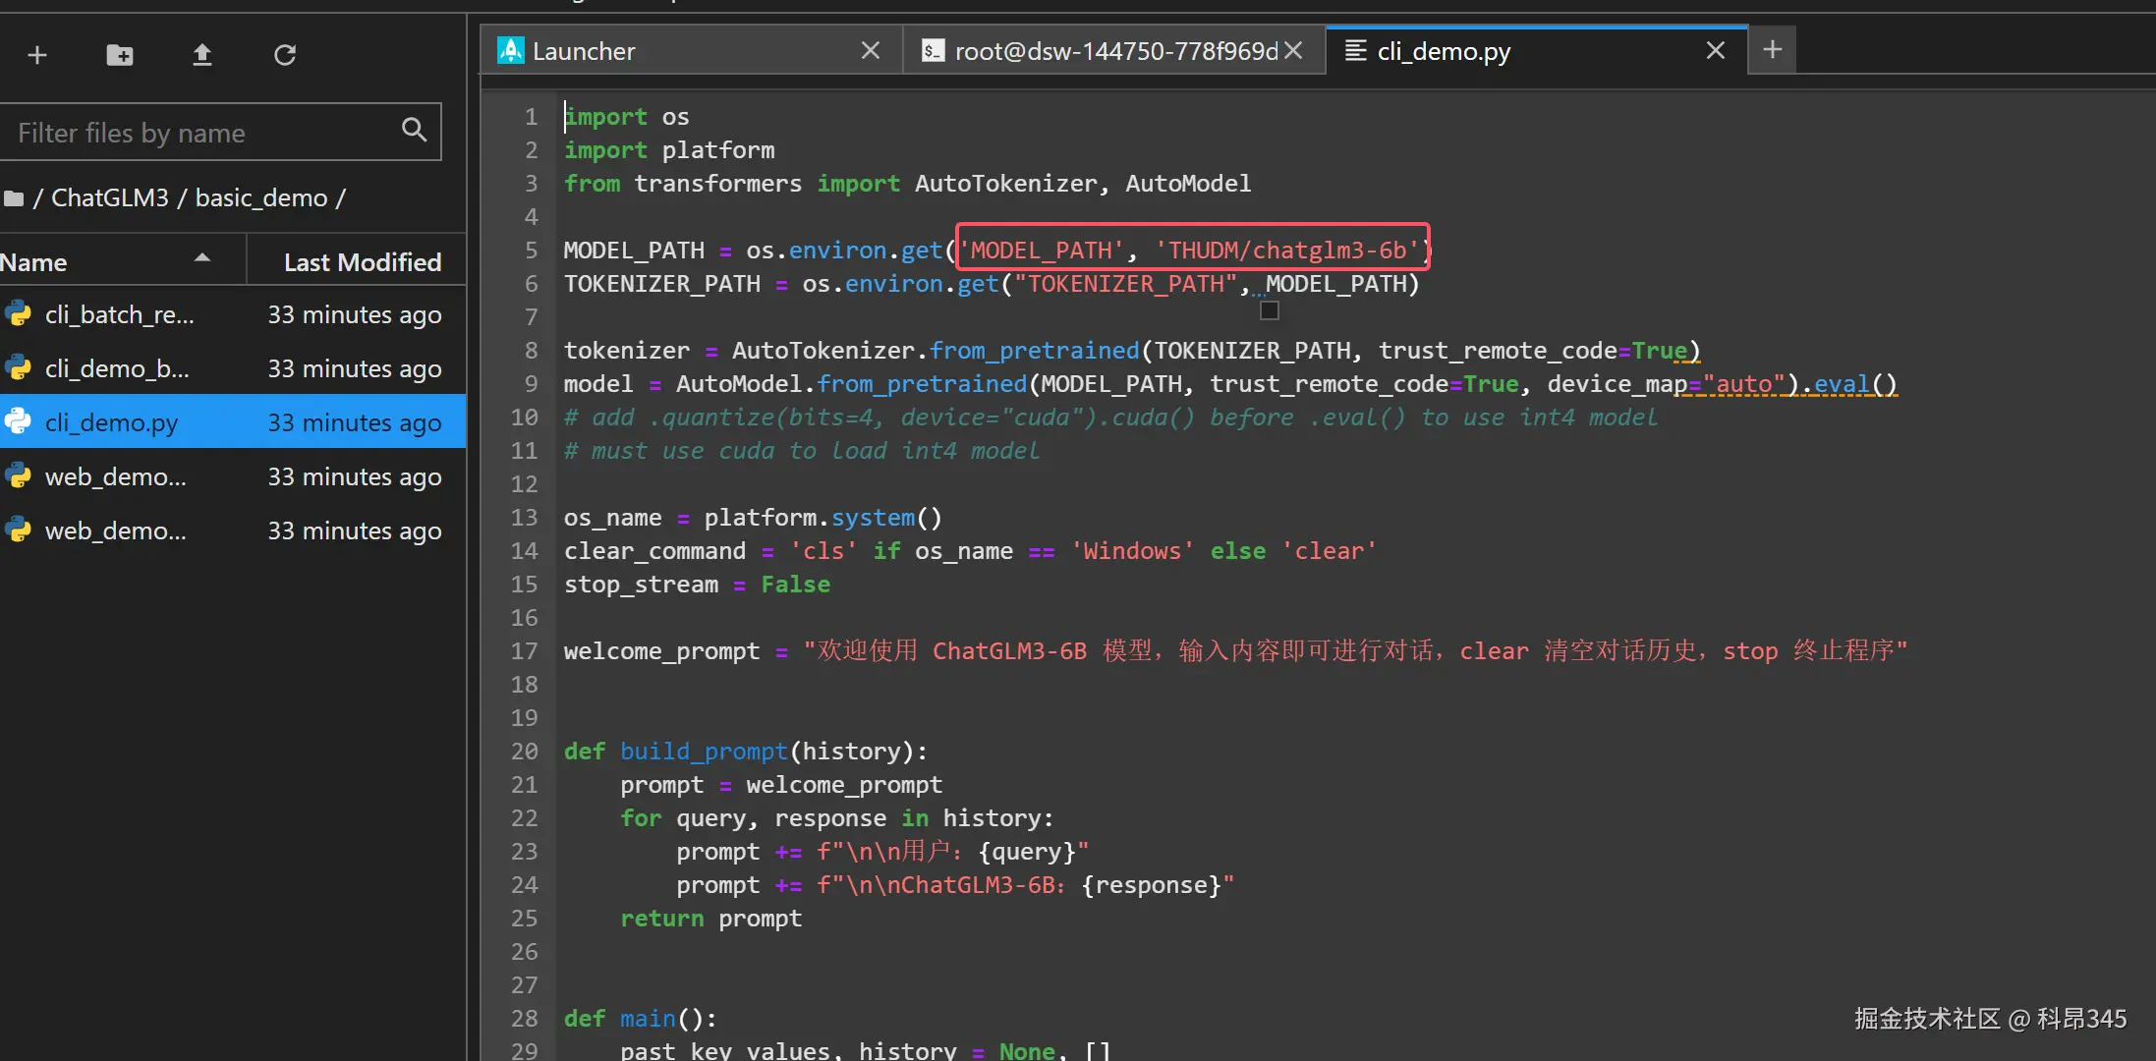Select the cli_demo_b... file
This screenshot has width=2156, height=1061.
pyautogui.click(x=233, y=368)
